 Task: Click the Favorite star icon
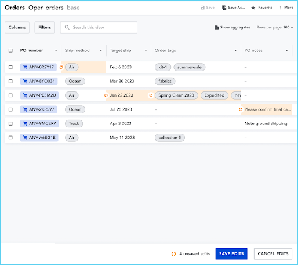(253, 8)
